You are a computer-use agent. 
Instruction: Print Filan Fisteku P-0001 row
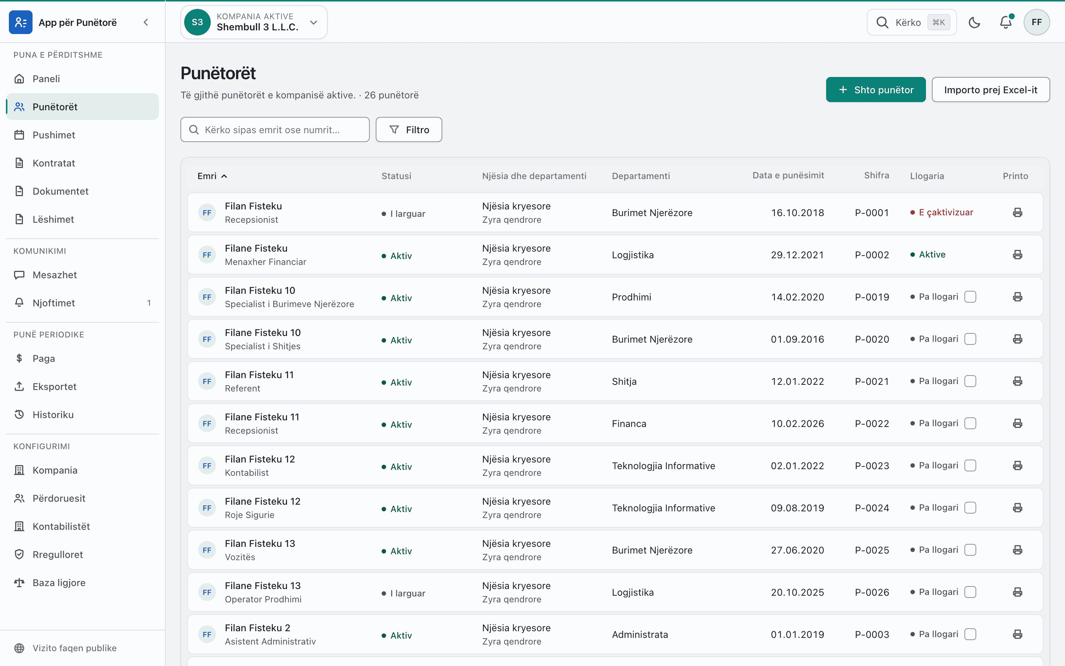click(1017, 212)
